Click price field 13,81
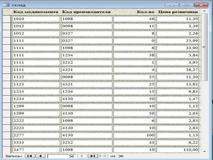This screenshot has height=160, width=213. 178,84
